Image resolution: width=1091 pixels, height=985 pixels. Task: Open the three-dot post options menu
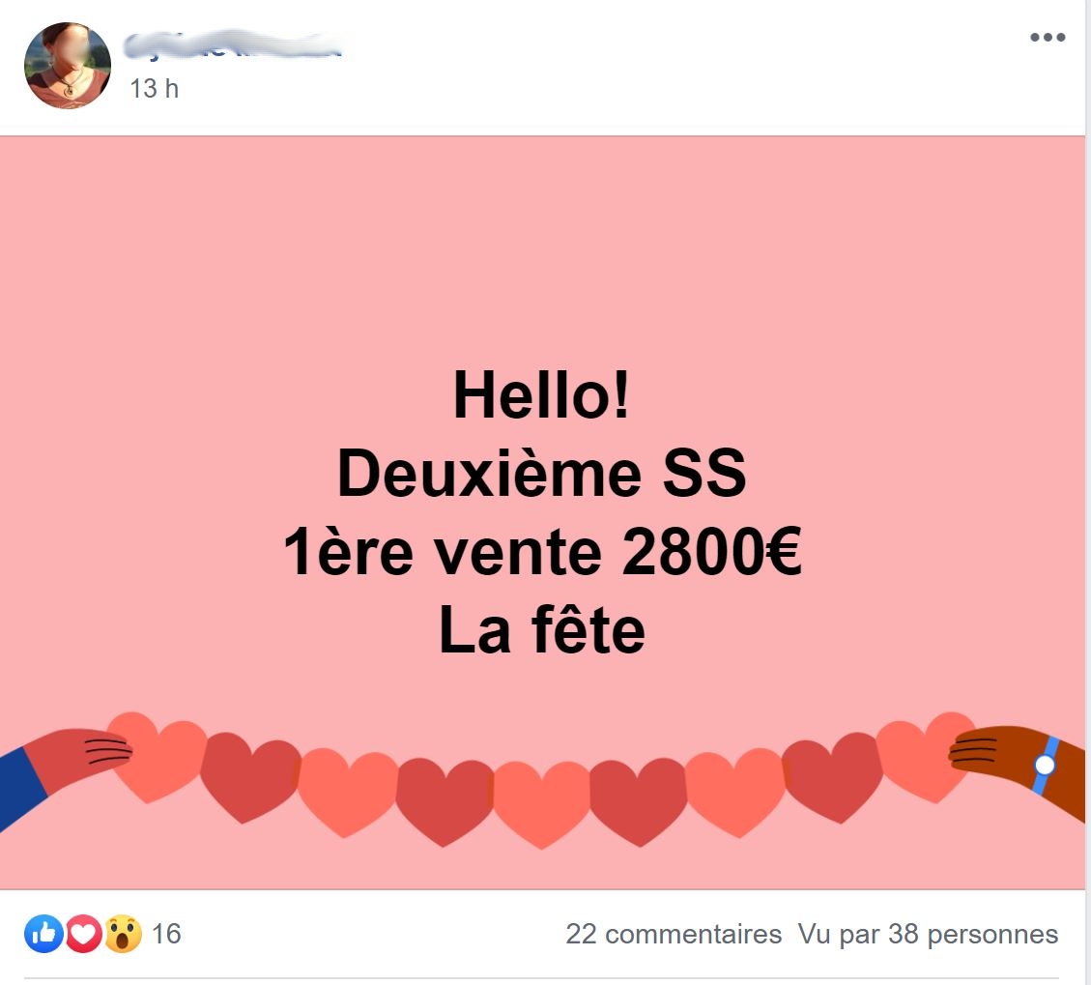coord(1048,37)
